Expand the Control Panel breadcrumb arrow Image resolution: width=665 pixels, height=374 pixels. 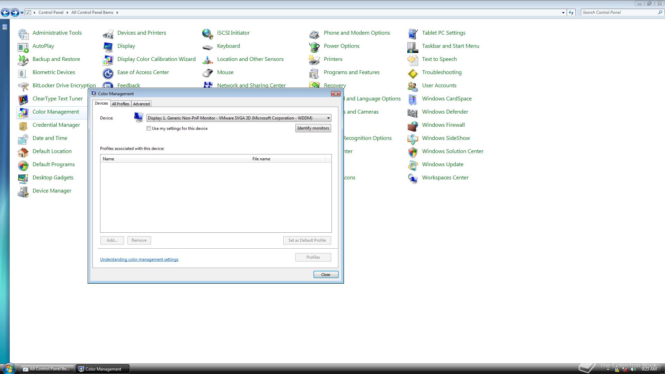click(x=67, y=12)
